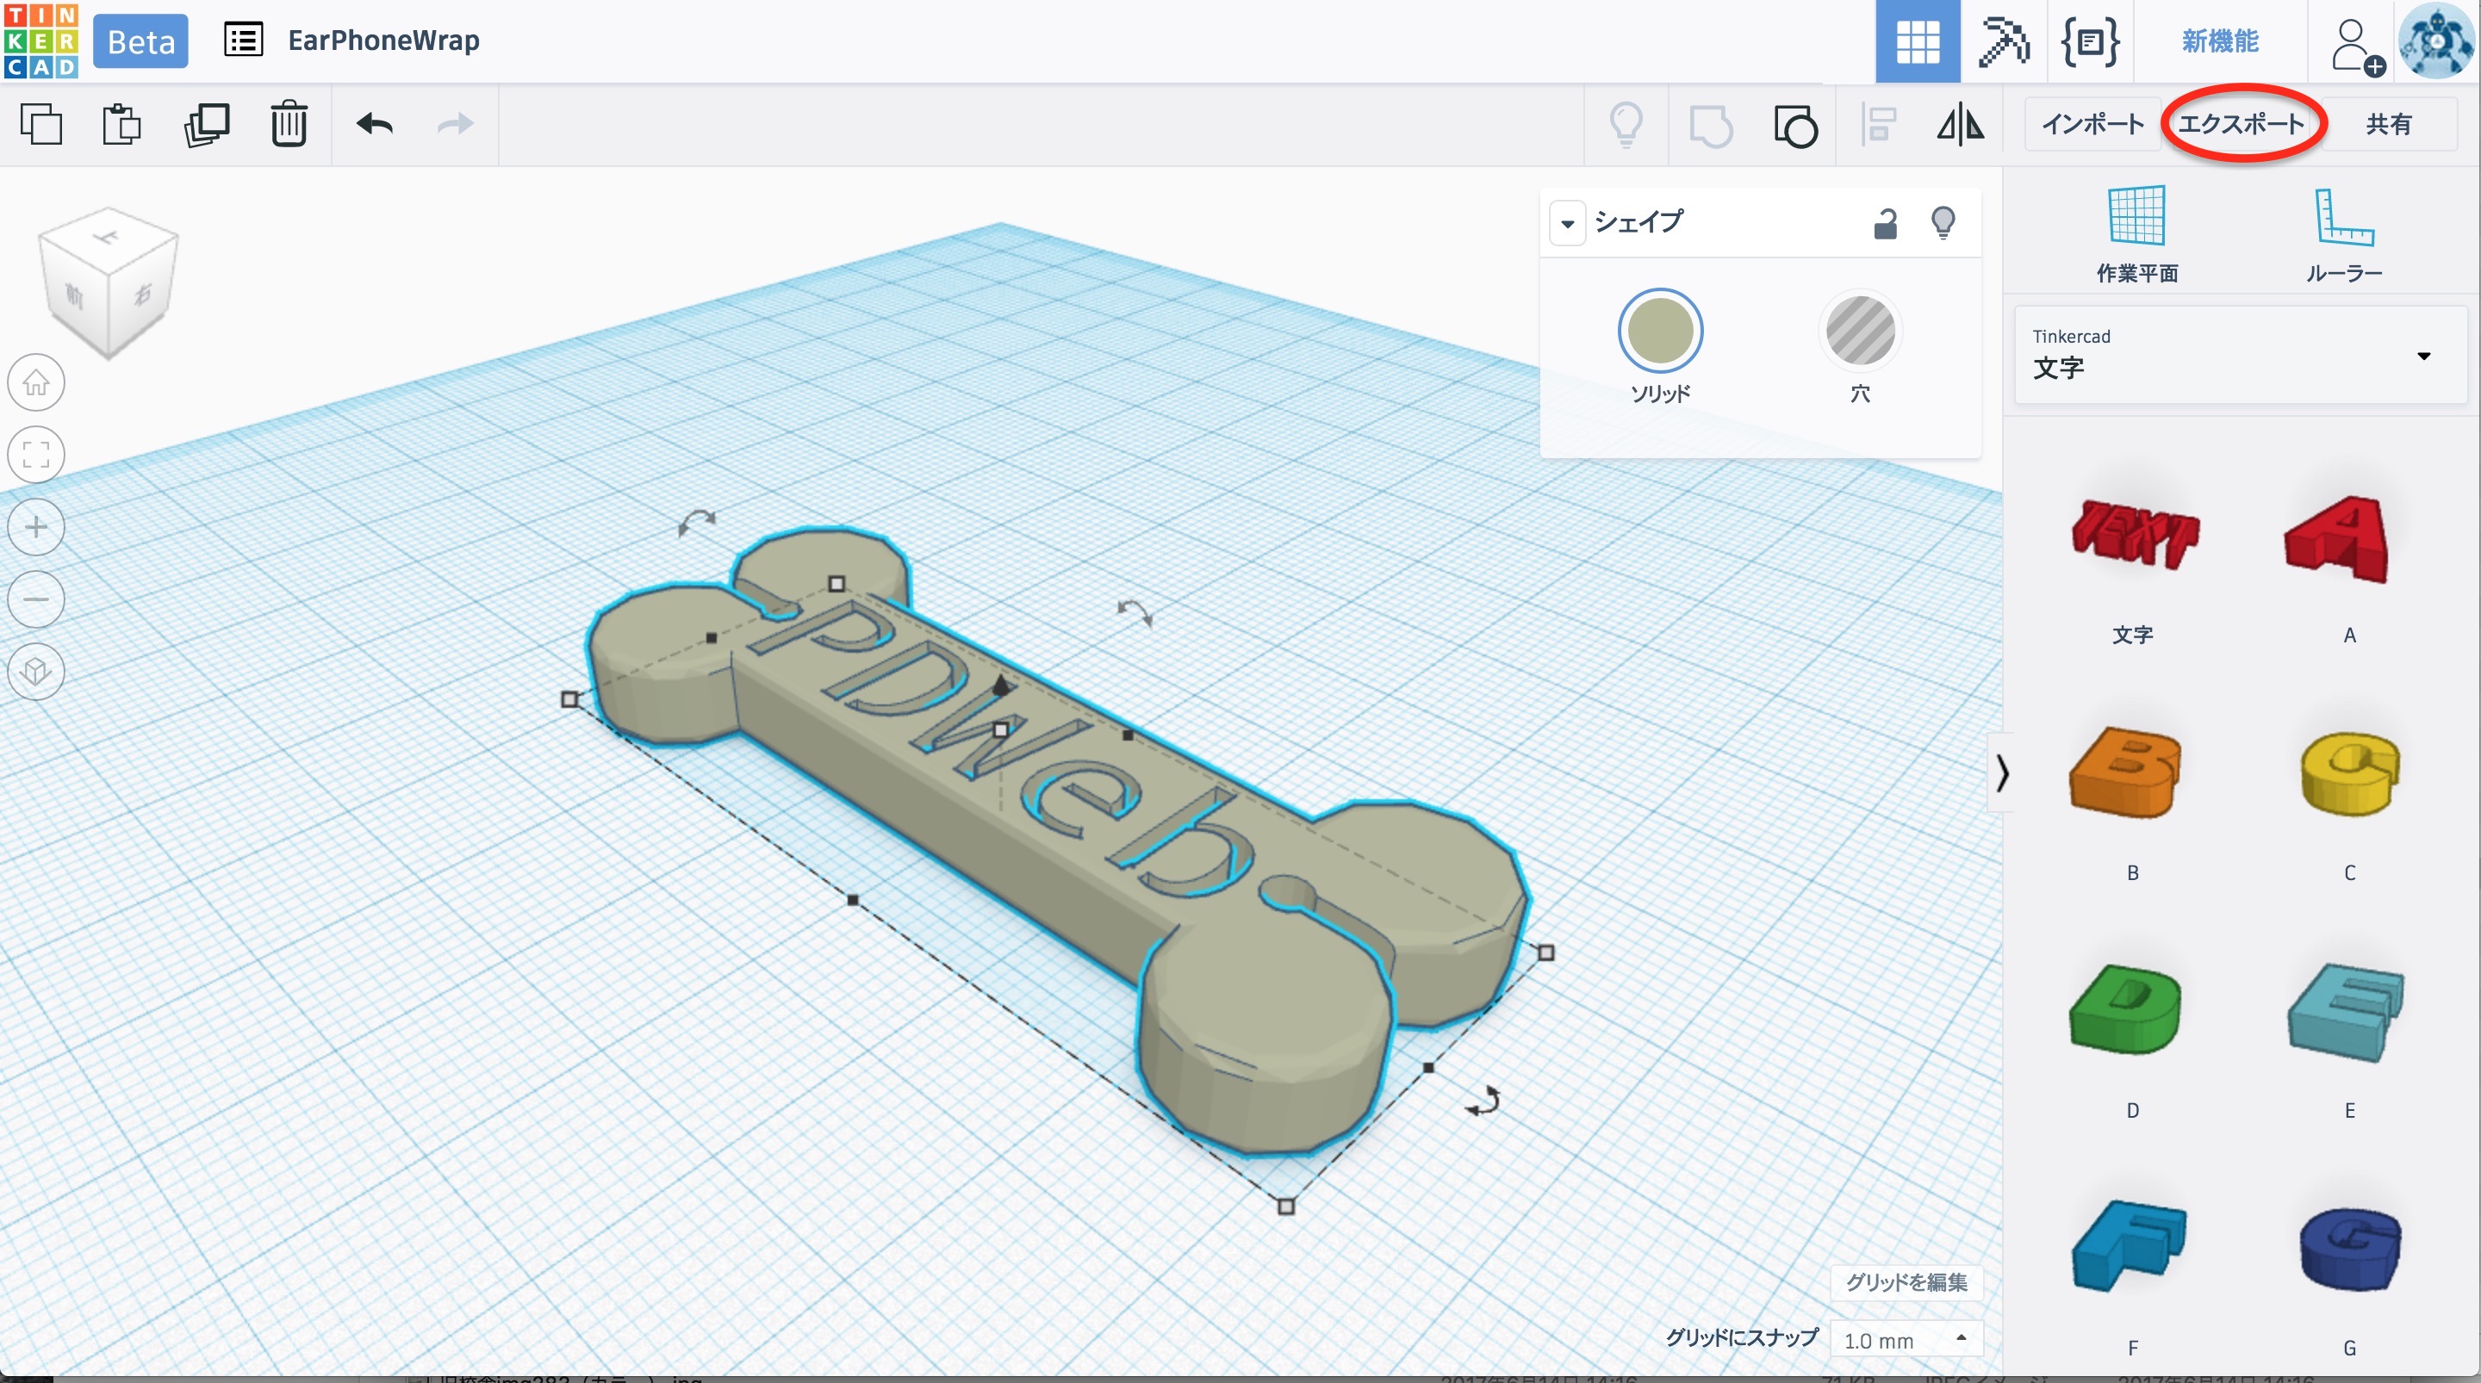Screen dimensions: 2481x1383
Task: Toggle shape visibility lightbulb in Shape panel
Action: 1943,223
